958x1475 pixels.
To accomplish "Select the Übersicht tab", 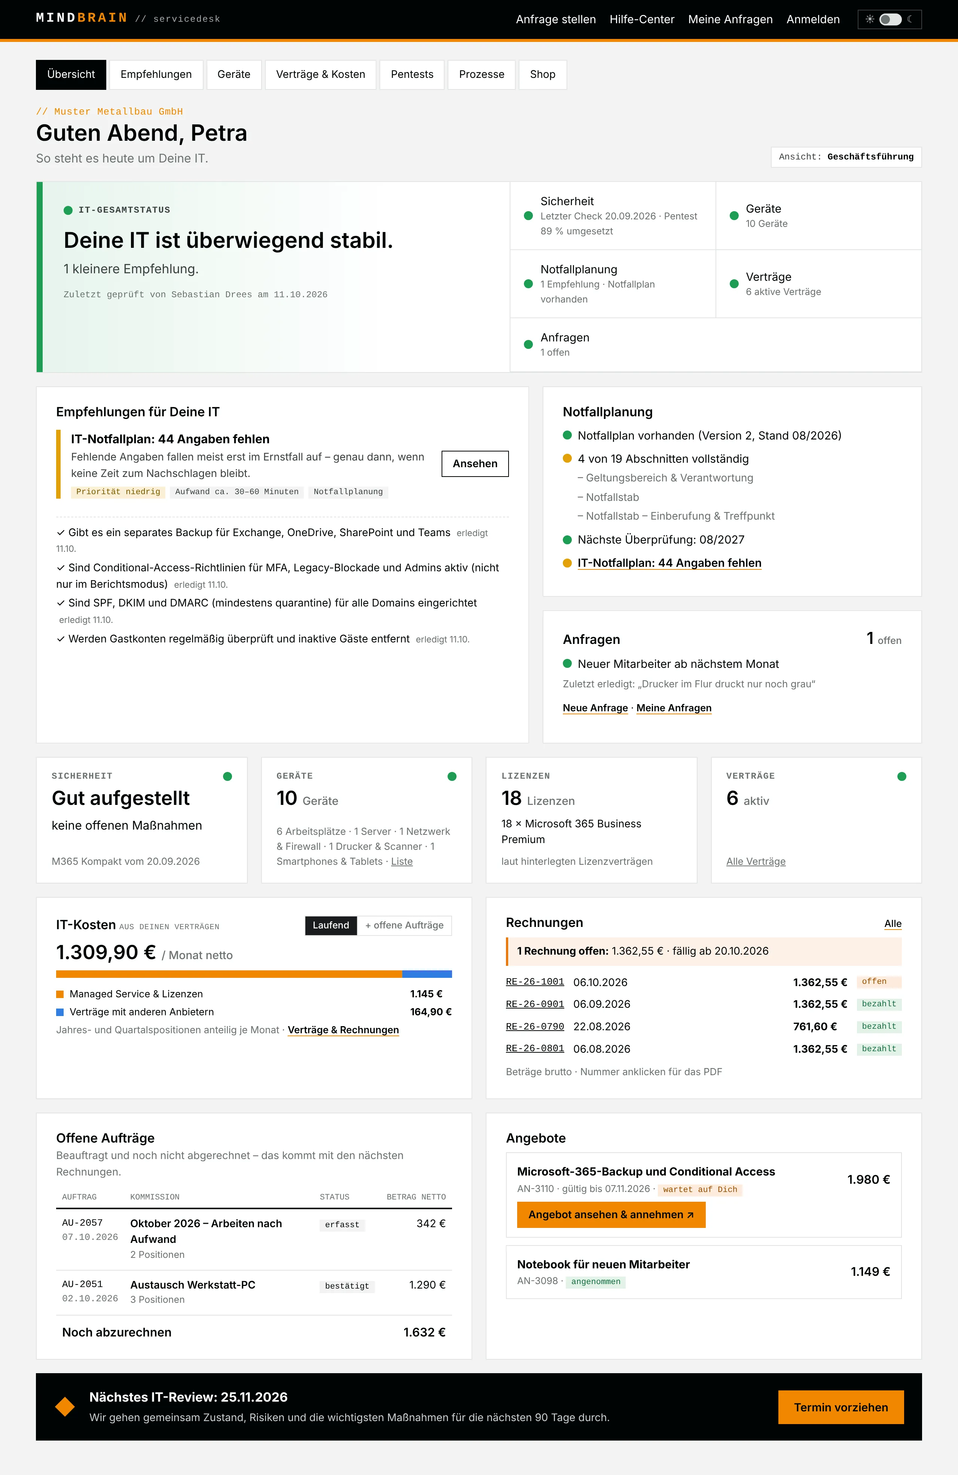I will [x=71, y=74].
